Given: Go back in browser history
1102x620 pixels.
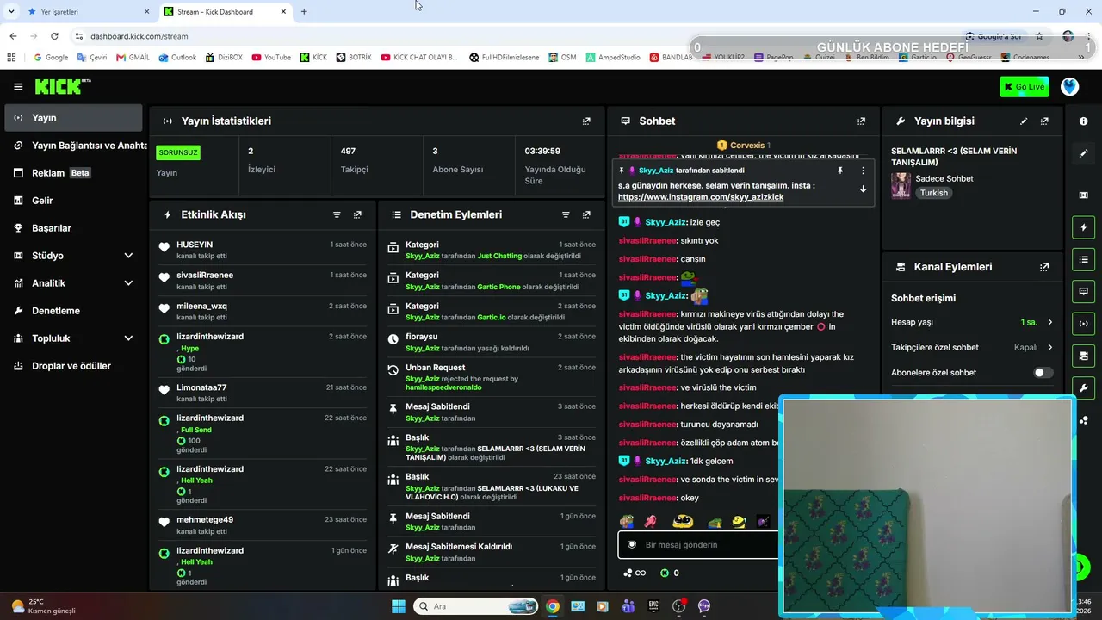Looking at the screenshot, I should coord(13,36).
